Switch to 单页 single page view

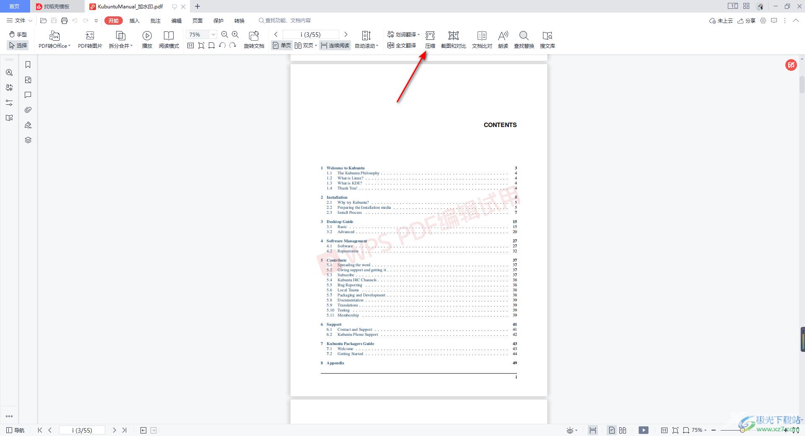click(x=282, y=45)
